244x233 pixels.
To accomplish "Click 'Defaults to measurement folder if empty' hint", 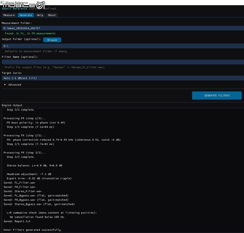I will pos(36,51).
